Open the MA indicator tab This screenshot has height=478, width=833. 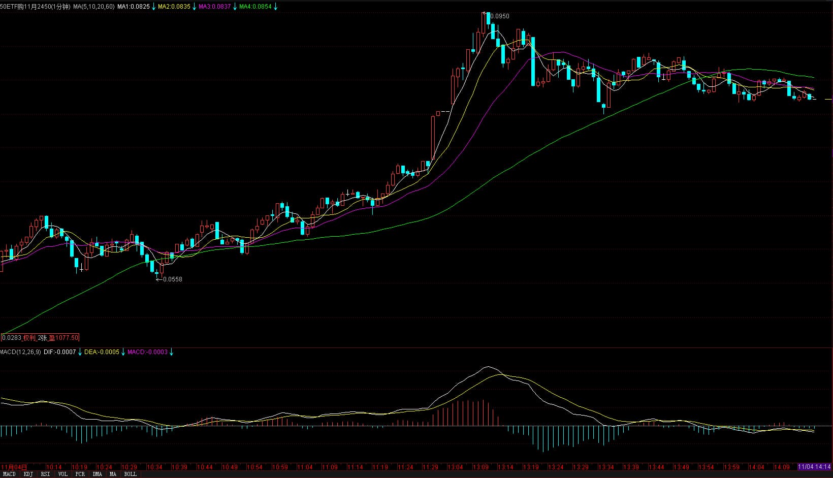pyautogui.click(x=113, y=474)
